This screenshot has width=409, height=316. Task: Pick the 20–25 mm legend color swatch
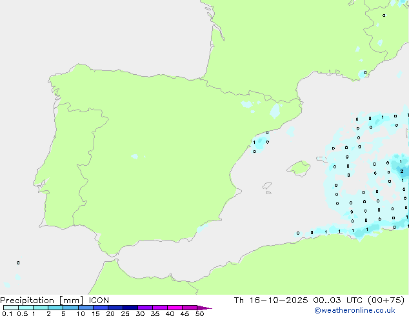point(115,308)
